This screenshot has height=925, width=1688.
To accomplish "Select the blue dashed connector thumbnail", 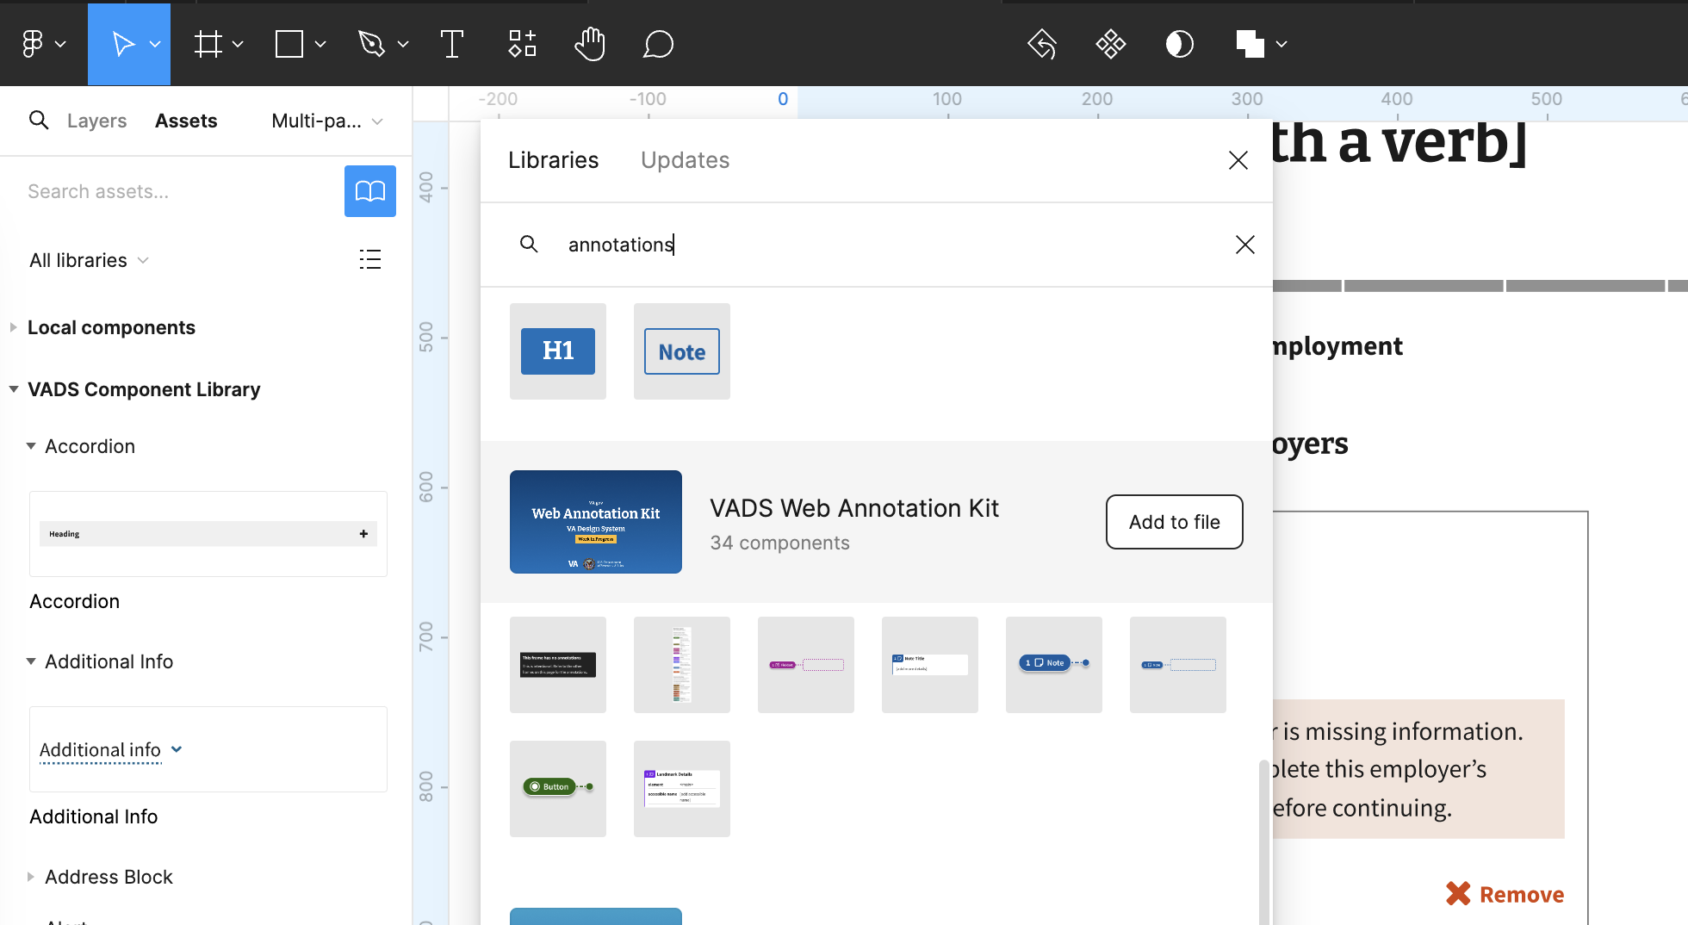I will 1178,665.
